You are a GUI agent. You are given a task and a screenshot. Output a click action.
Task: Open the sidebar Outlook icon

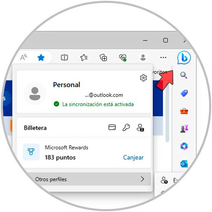pyautogui.click(x=184, y=164)
